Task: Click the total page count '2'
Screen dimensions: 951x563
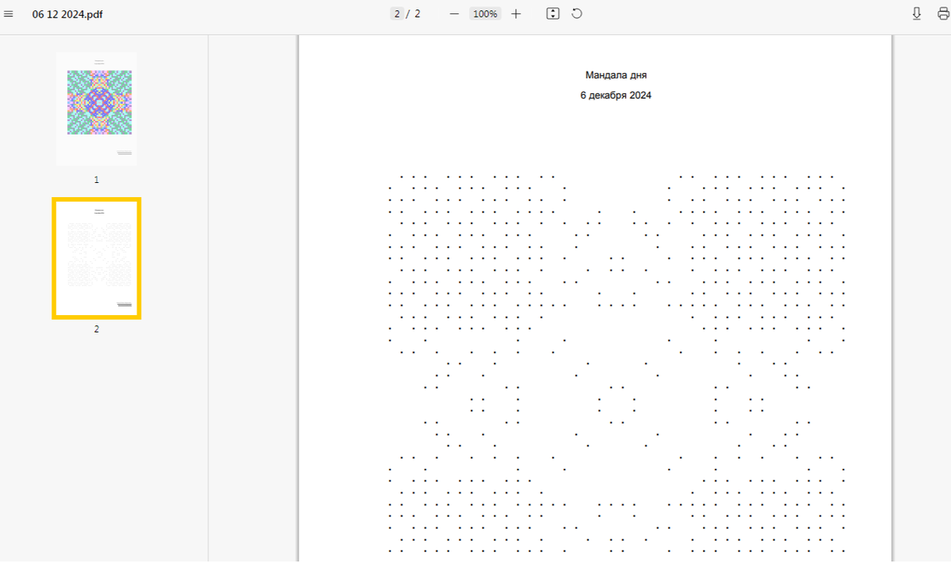Action: (418, 14)
